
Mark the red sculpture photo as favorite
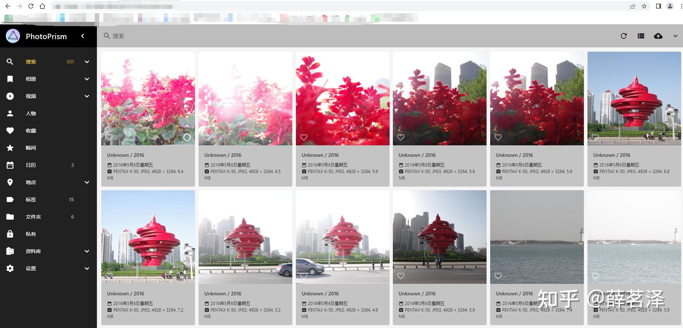595,137
